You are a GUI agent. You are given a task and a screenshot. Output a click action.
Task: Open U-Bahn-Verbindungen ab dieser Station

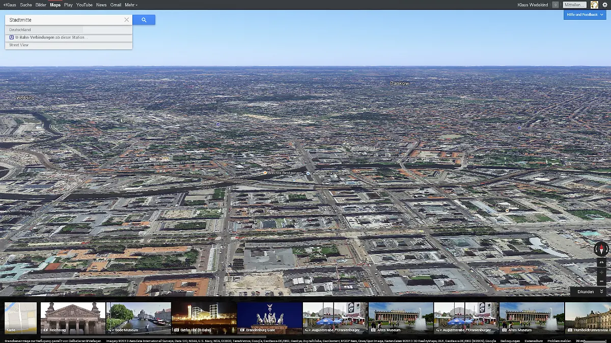coord(51,38)
